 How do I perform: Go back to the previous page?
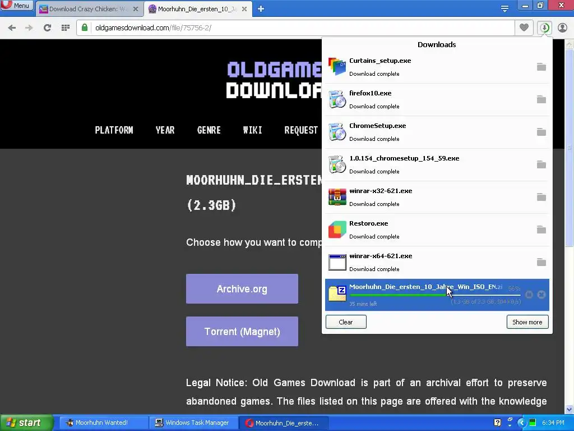(x=12, y=28)
